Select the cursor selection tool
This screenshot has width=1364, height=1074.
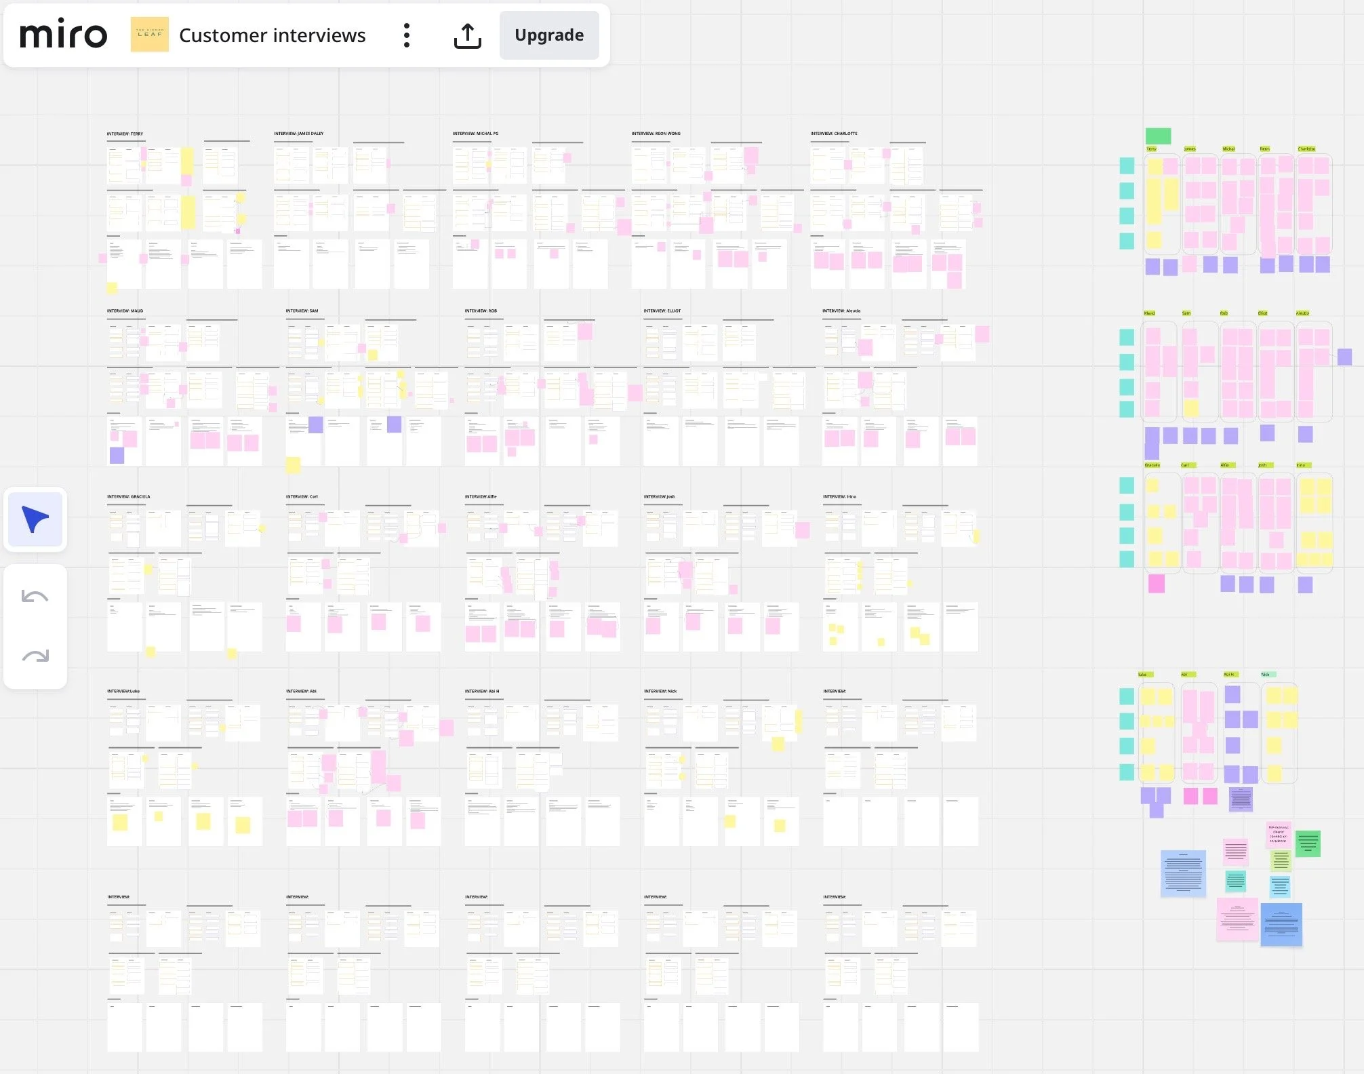click(35, 519)
